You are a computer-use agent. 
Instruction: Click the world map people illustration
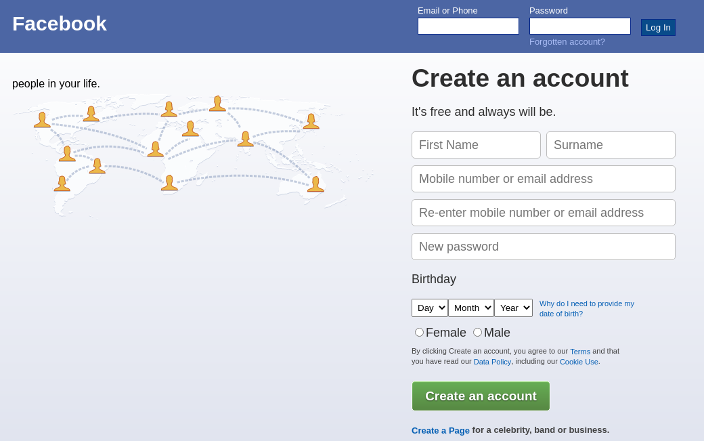[x=183, y=152]
